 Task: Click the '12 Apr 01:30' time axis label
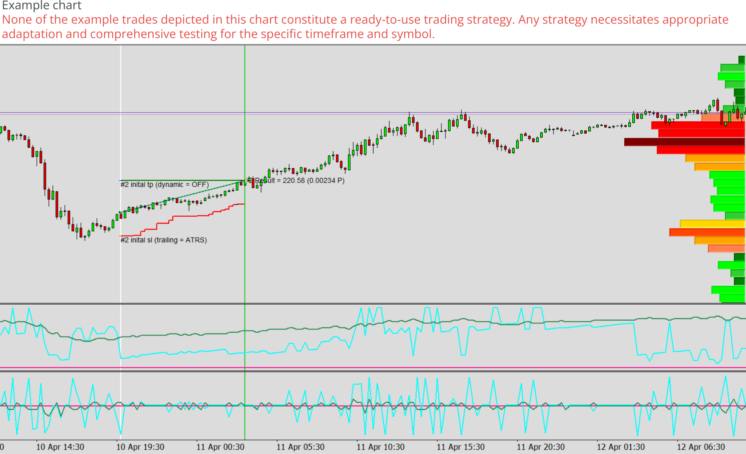coord(621,447)
